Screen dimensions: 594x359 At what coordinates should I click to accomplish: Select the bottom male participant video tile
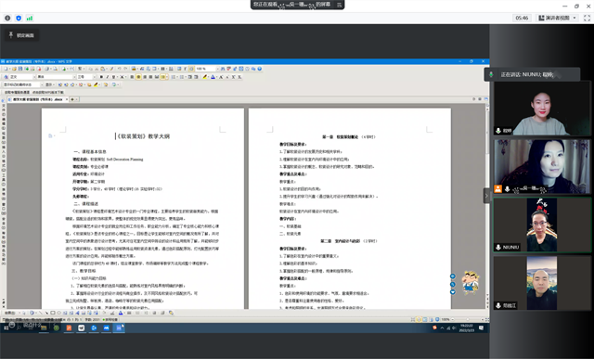542,283
